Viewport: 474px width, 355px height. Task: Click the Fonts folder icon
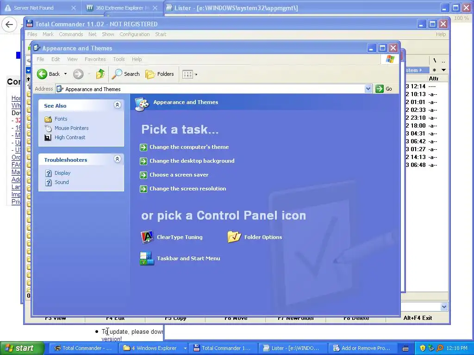(48, 119)
